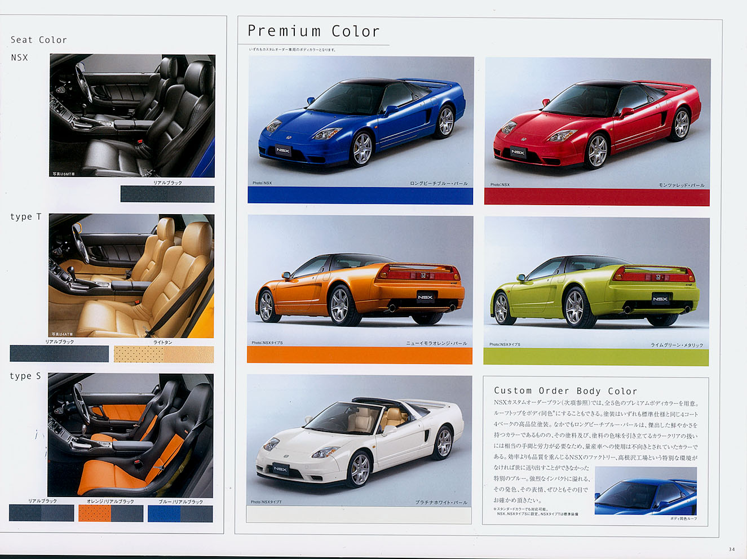
Task: Click the orange NSX Type S rear photo
Action: coord(360,281)
